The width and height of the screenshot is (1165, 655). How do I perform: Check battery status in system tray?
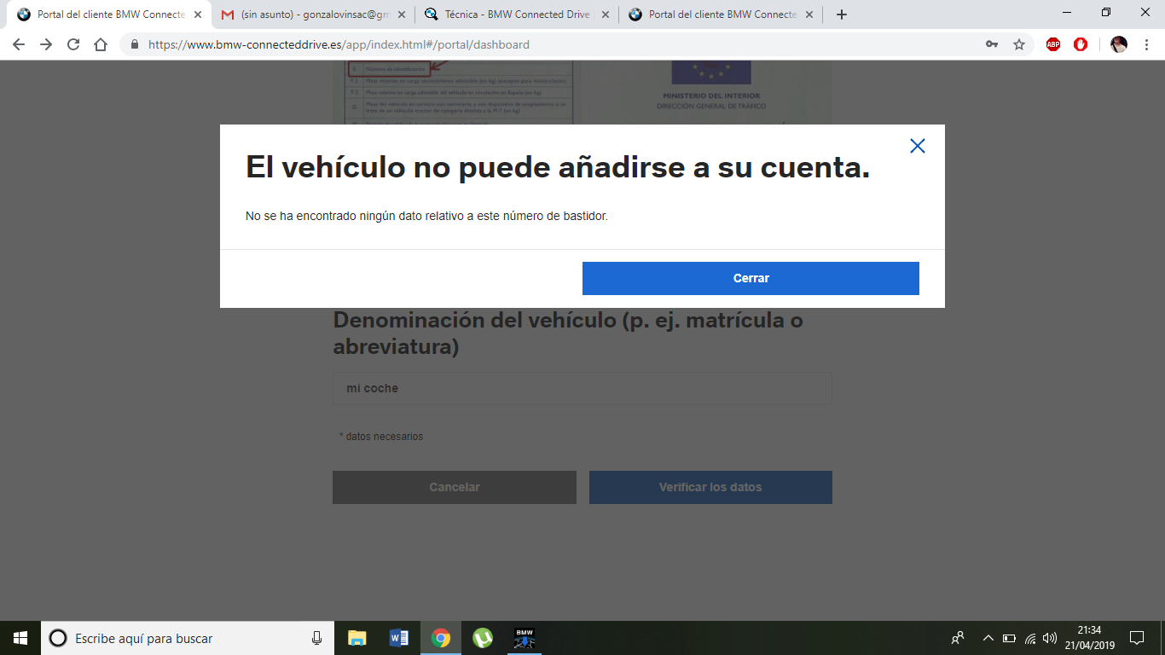tap(1009, 638)
